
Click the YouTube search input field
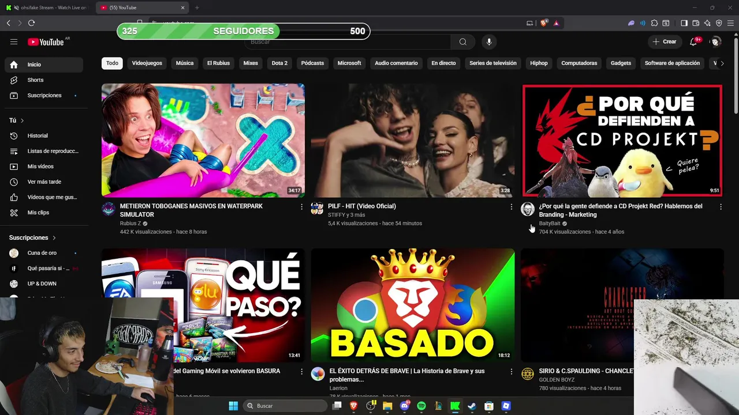pos(348,42)
